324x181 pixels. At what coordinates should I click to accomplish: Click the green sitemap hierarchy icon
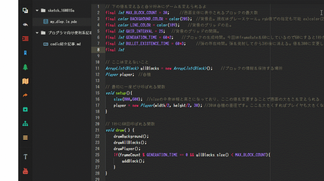pyautogui.click(x=25, y=123)
